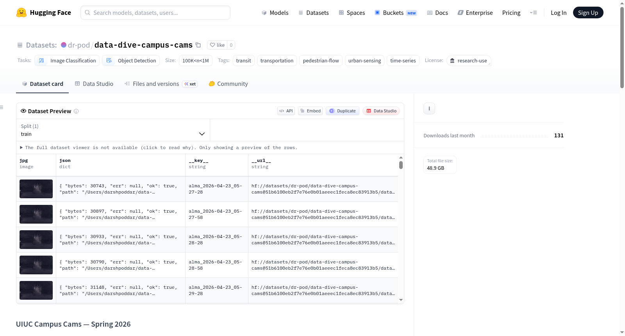Click the Duplicate button
This screenshot has width=625, height=336.
coord(343,111)
